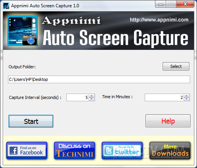Open the More Downloads banner
Image resolution: width=197 pixels, height=168 pixels.
click(170, 151)
